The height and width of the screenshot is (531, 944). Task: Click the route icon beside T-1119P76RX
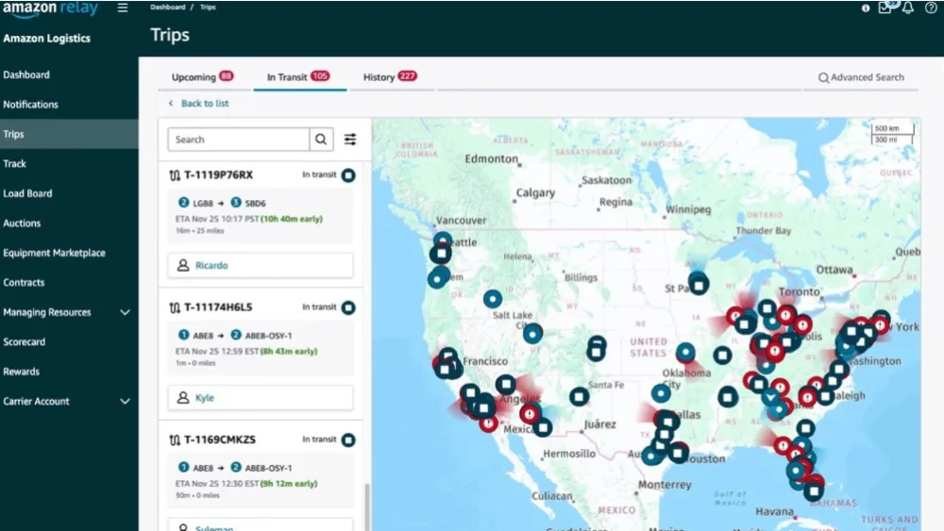tap(175, 175)
